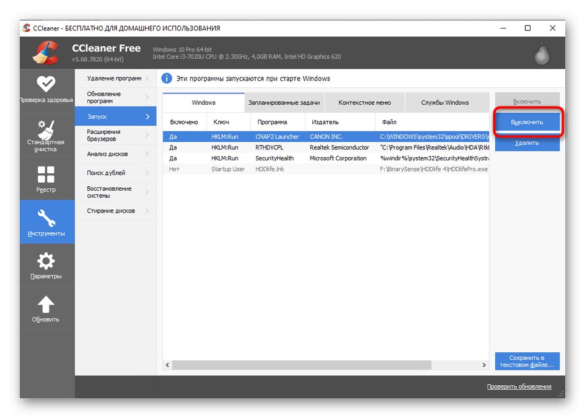Click chevron next to Запуск

[147, 116]
